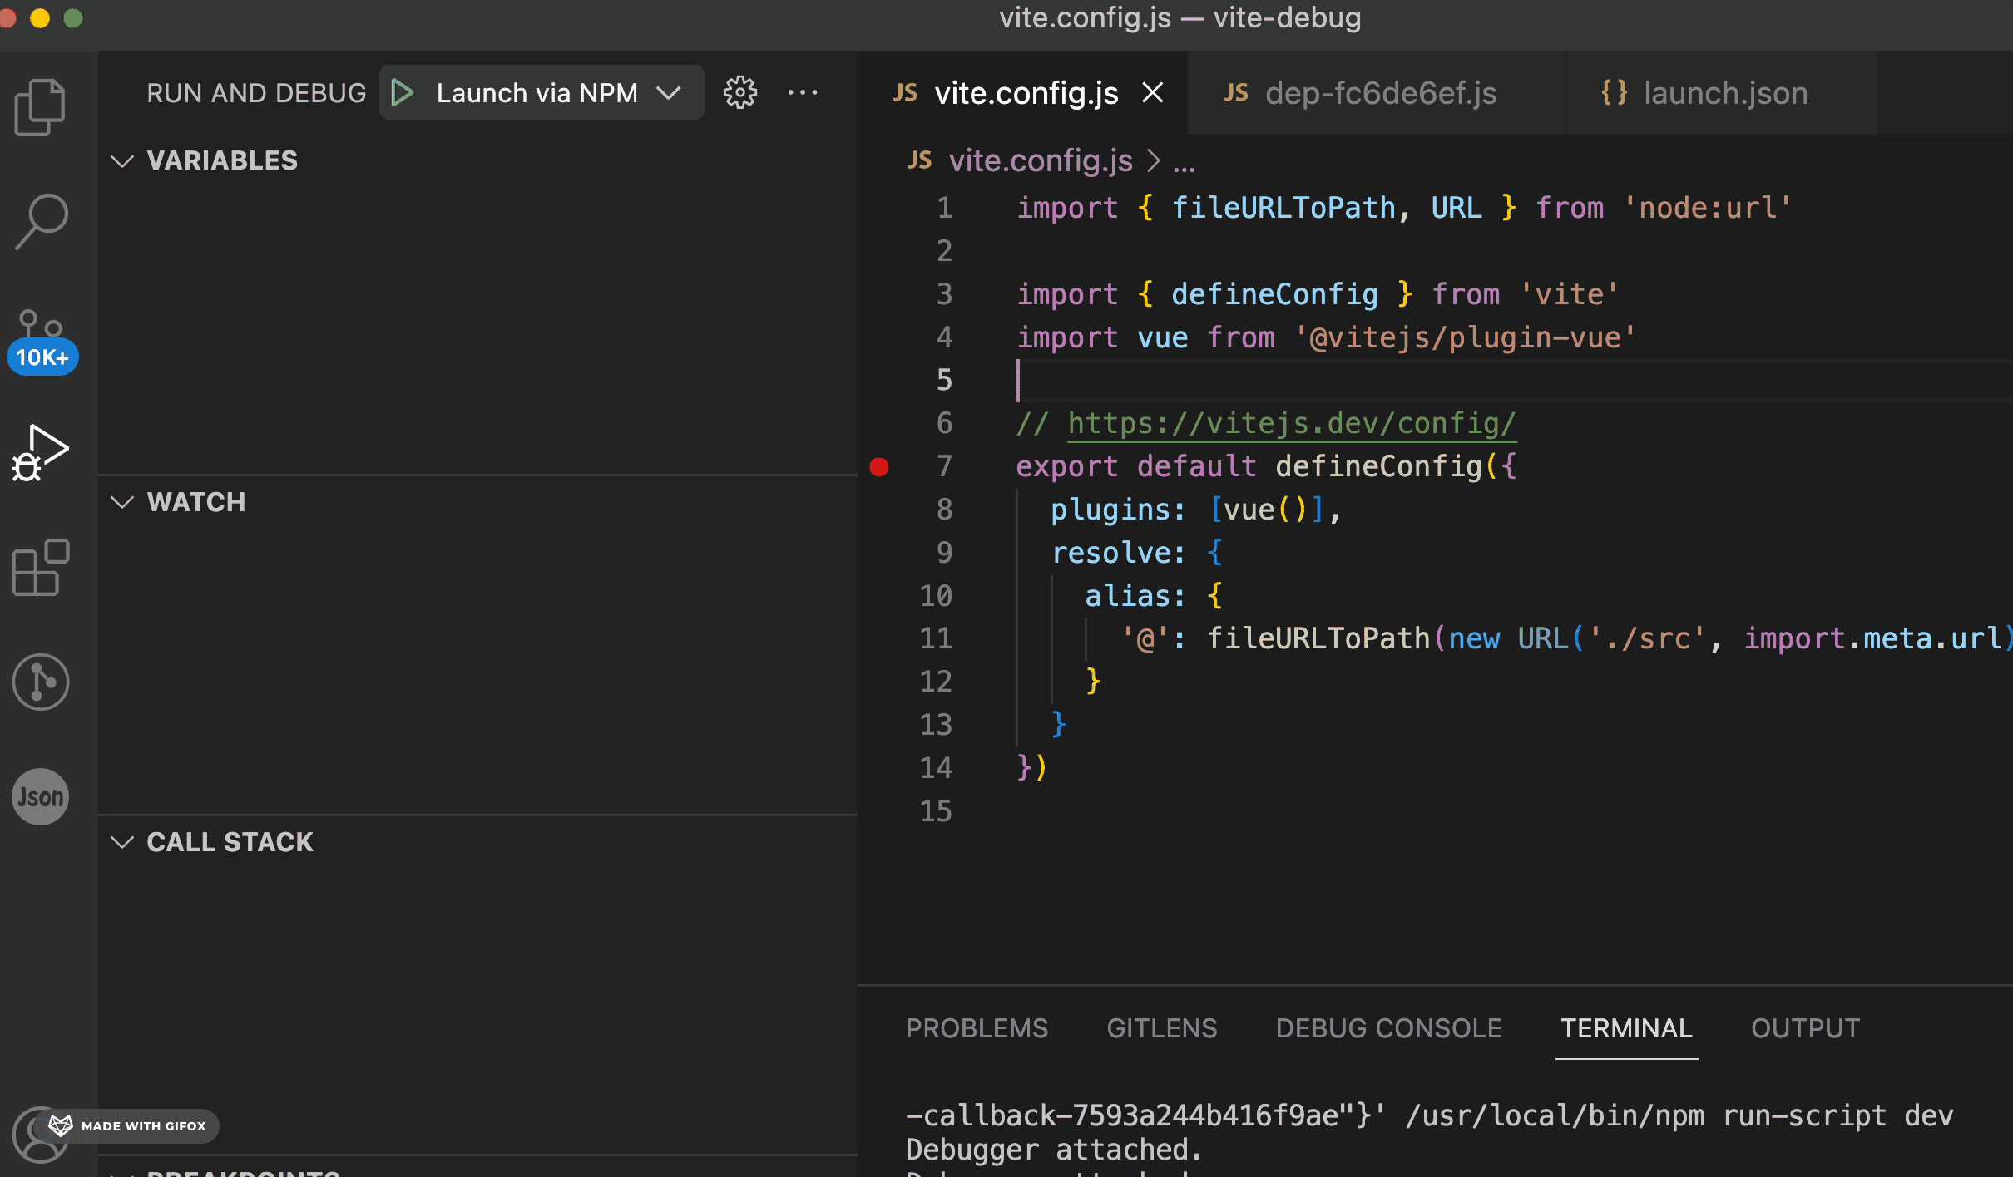Open the Explorer view in activity bar
Viewport: 2013px width, 1177px height.
click(40, 107)
